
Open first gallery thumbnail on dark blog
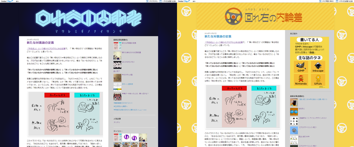tap(117, 138)
